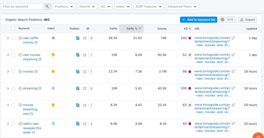Screen dimensions: 264x138
Task: Click the position icon in 'movies' row
Action: (x=78, y=71)
